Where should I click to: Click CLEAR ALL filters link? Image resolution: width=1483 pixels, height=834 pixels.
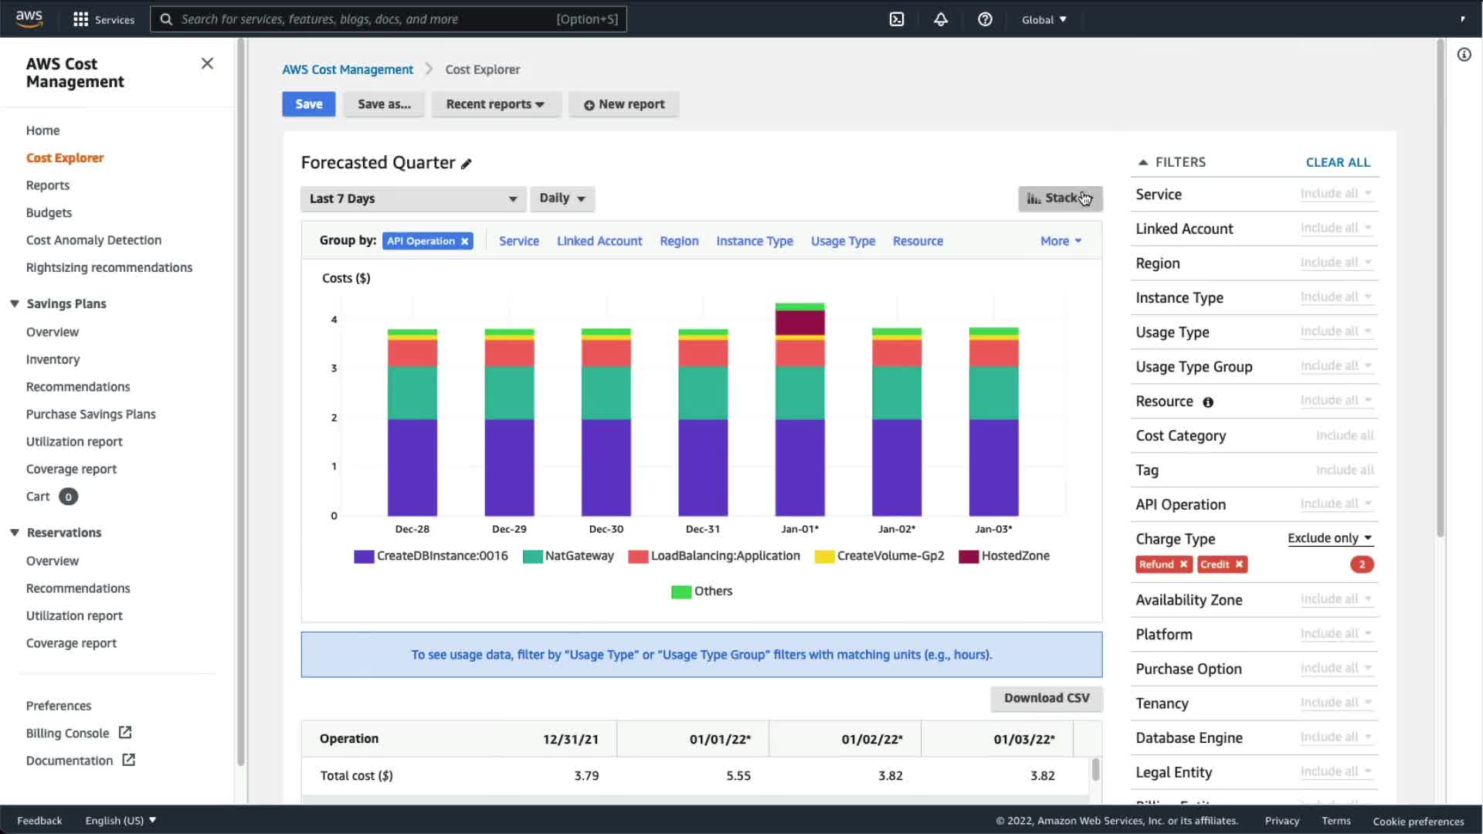click(1337, 162)
